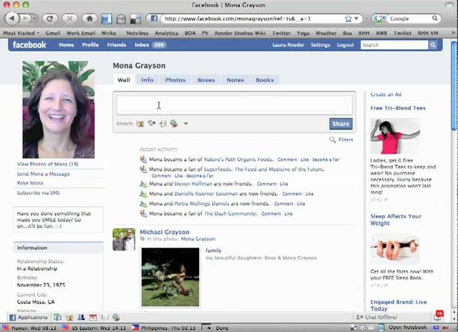Open Settings in the Facebook top bar
Screen dimensions: 458x332
321,45
